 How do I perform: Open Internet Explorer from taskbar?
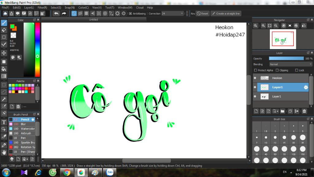point(38,172)
